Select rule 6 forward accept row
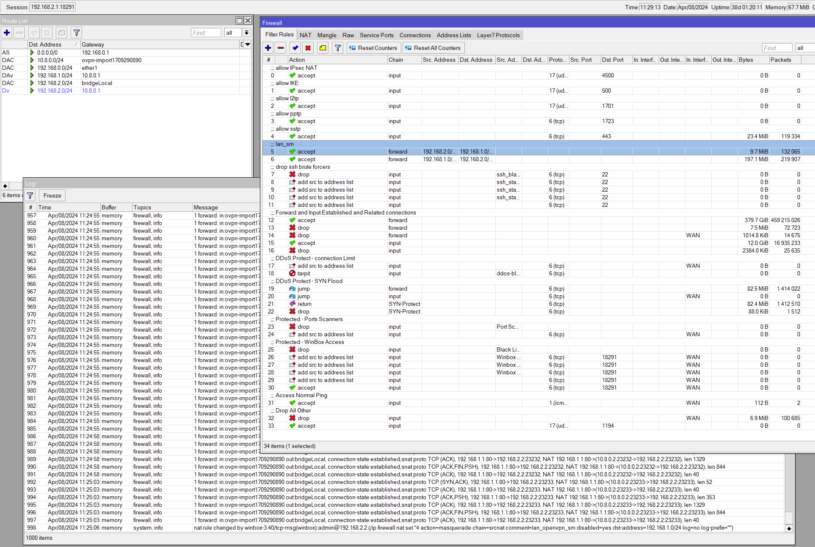Screen dimensions: 815x547 [539, 159]
